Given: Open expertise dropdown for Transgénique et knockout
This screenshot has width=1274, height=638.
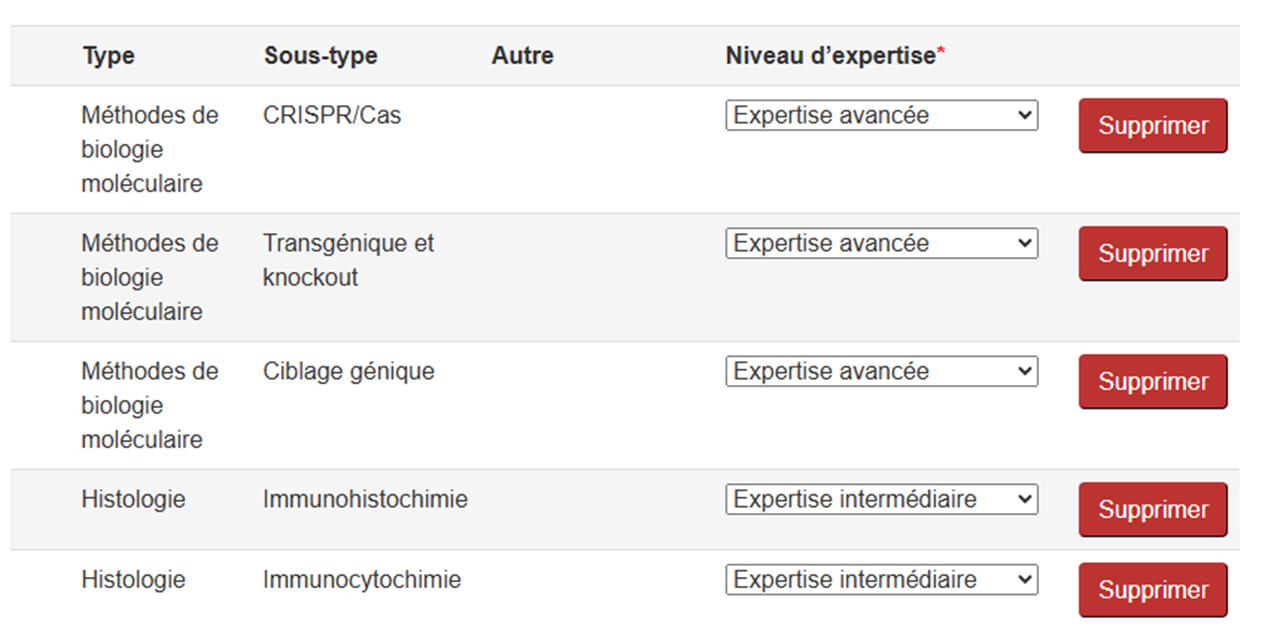Looking at the screenshot, I should (881, 243).
